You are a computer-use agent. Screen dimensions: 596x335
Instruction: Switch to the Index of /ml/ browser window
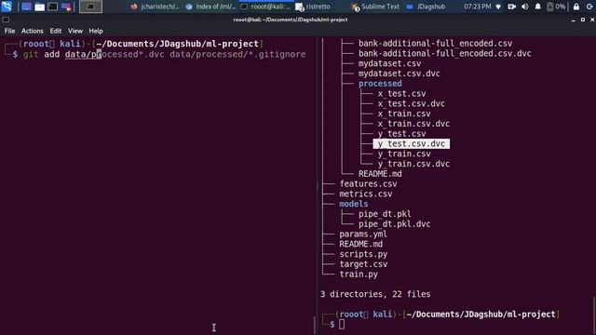pos(211,7)
